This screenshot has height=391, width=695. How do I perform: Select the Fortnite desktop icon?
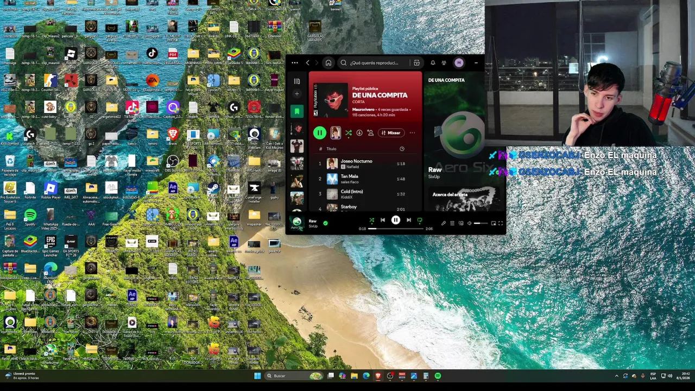point(30,190)
